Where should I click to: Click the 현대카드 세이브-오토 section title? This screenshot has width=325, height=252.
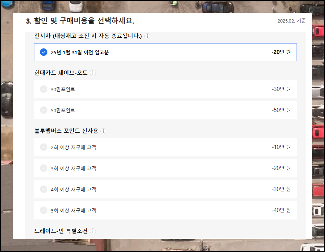(61, 73)
